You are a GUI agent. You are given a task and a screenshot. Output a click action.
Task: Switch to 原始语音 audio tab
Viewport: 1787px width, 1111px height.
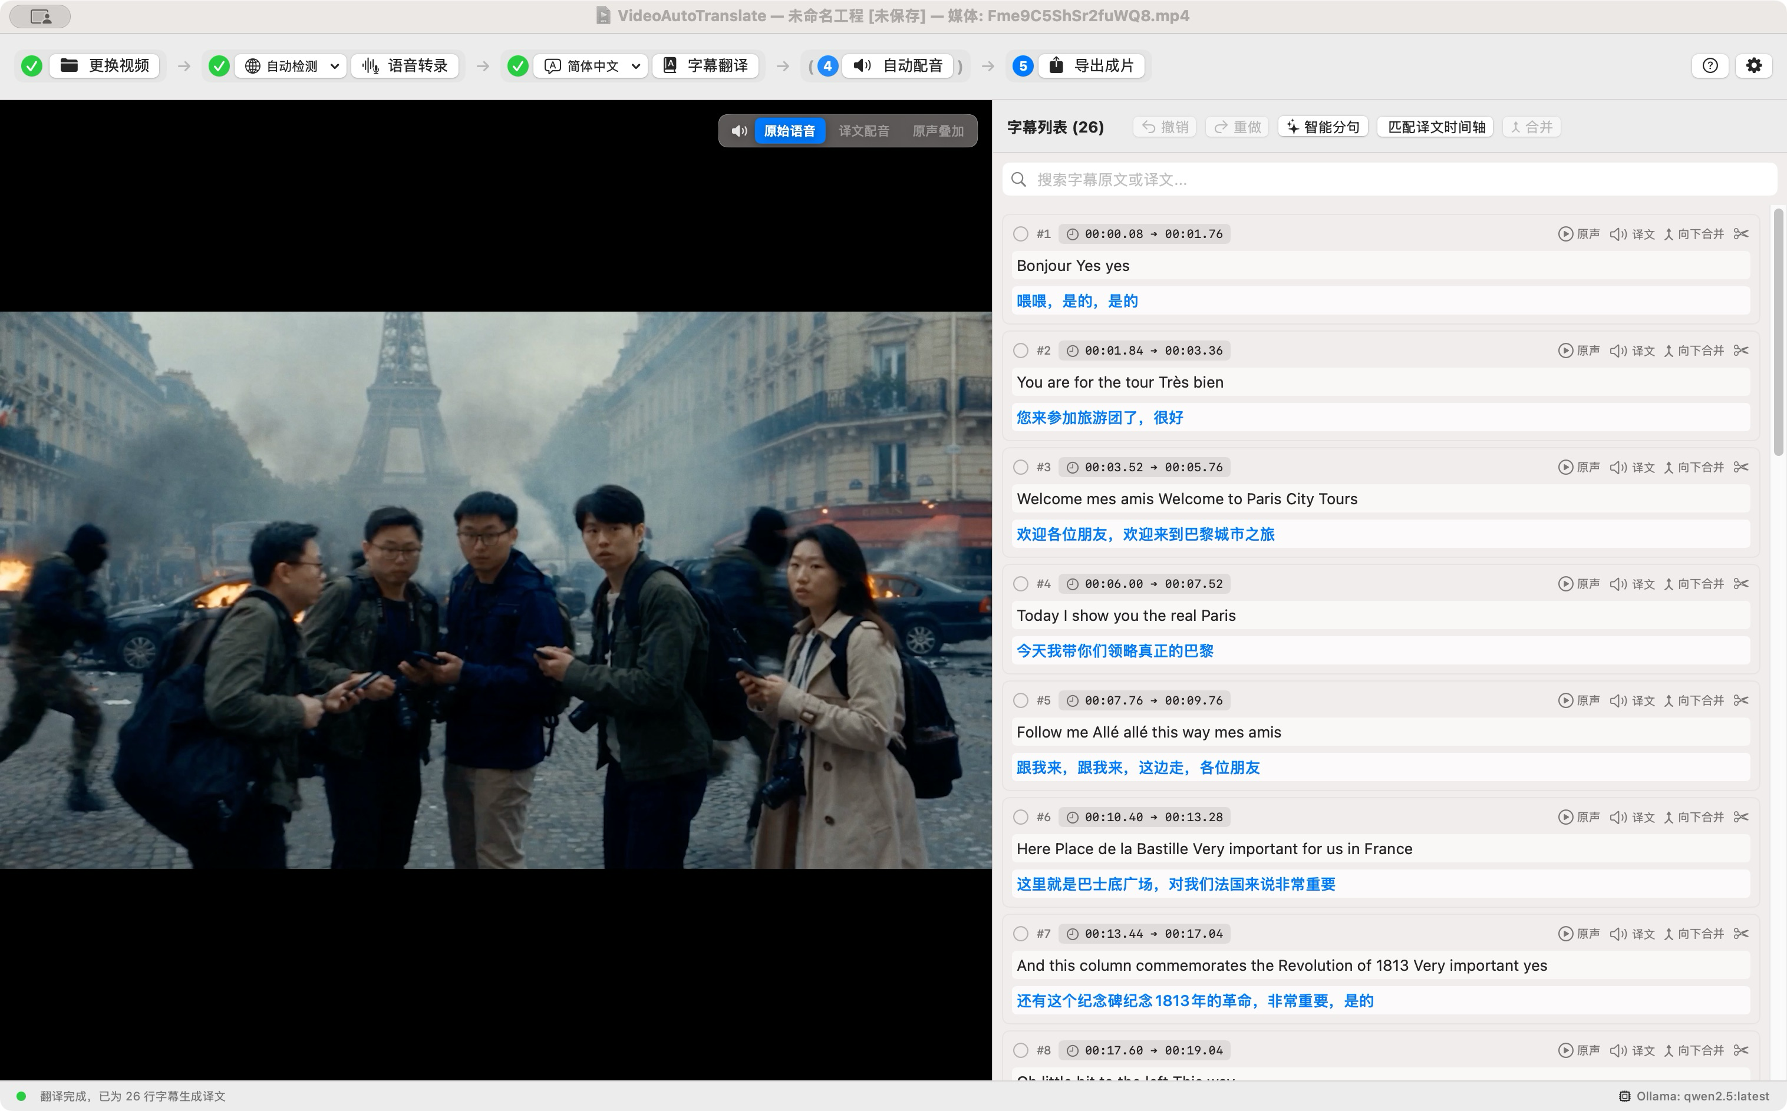point(790,131)
